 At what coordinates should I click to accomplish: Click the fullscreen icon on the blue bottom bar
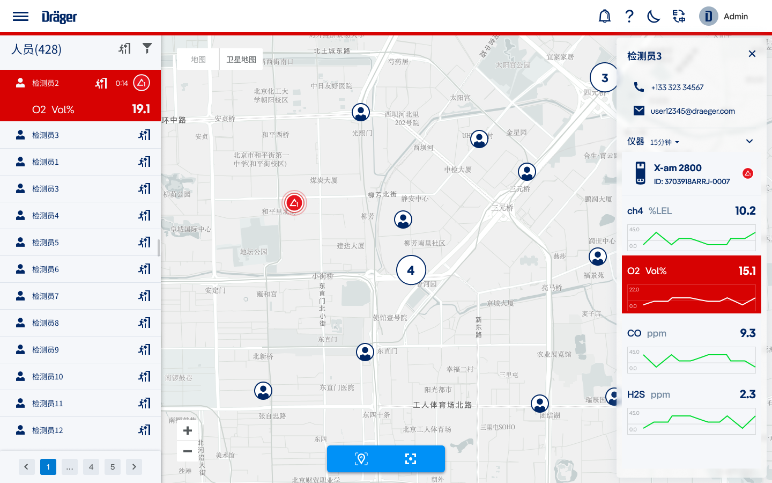(x=410, y=459)
